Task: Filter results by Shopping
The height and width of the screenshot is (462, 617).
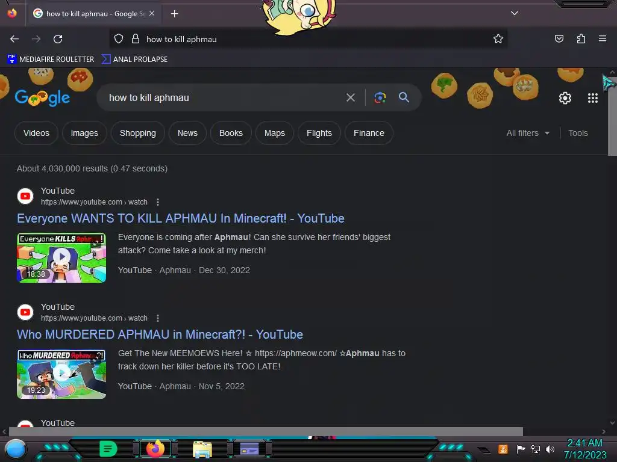Action: 138,133
